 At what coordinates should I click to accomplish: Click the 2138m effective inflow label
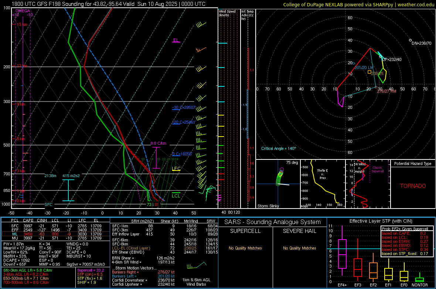[x=50, y=176]
